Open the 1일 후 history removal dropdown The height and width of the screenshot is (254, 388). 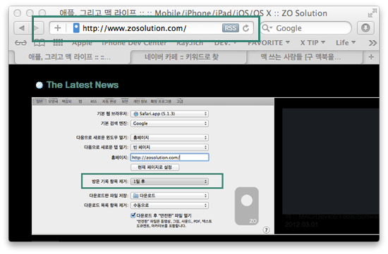click(169, 182)
